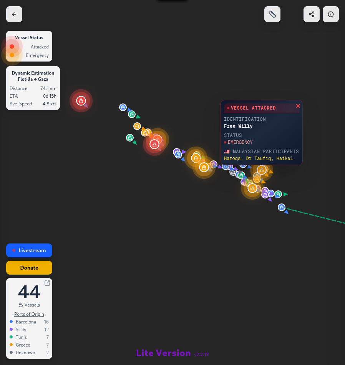The width and height of the screenshot is (345, 365).
Task: Click the Dynamic Estimation Flotilla panel
Action: pos(33,88)
